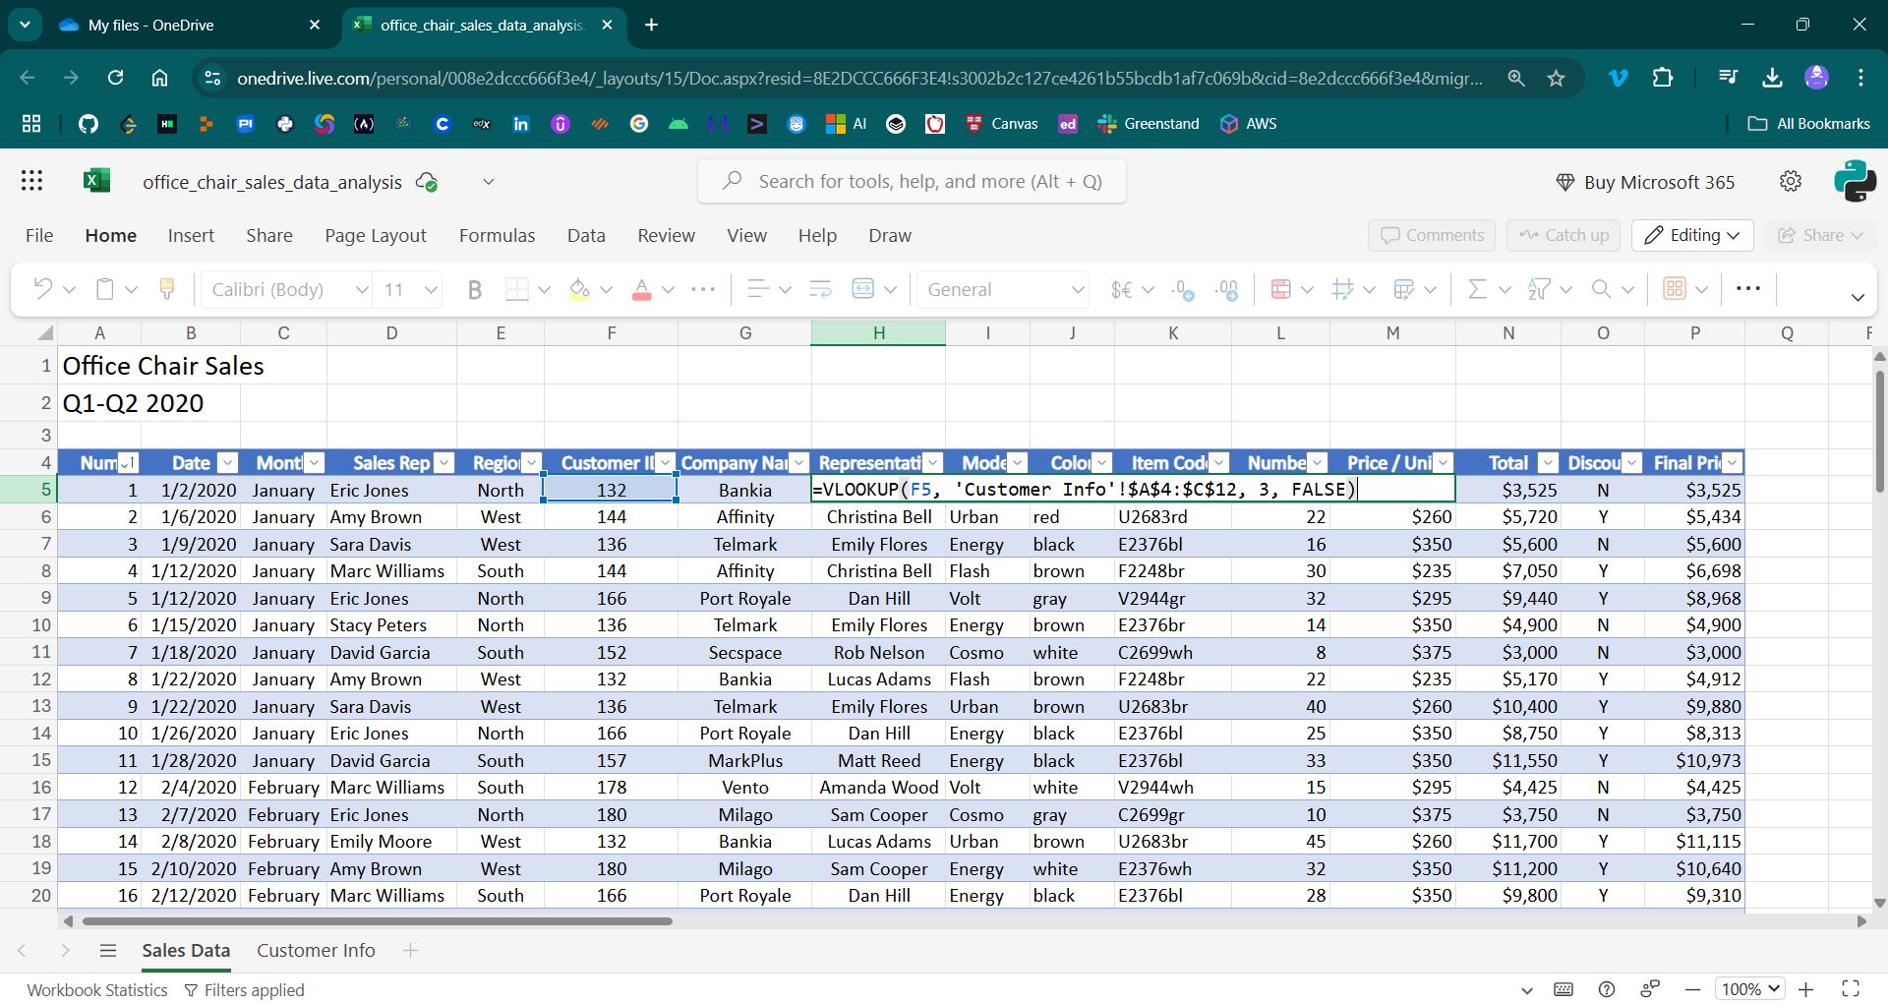1888x1003 pixels.
Task: Click the Merge cells icon
Action: 863,289
